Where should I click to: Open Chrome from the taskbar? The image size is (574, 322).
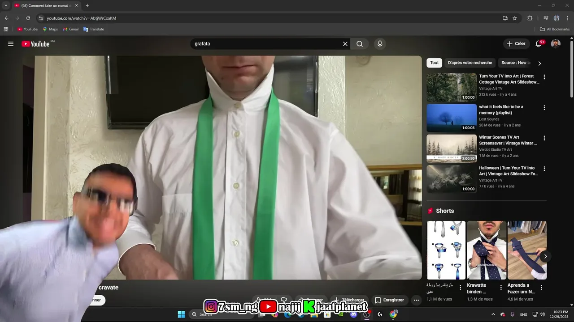[x=393, y=314]
